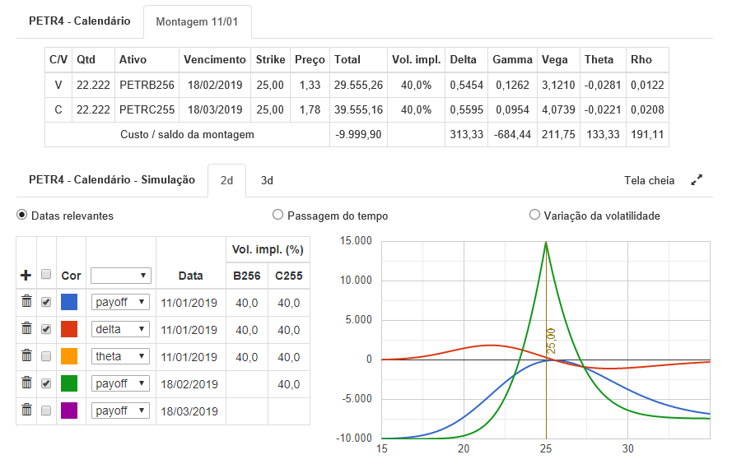Remove the green 18/02/2019 payoff row
The height and width of the screenshot is (464, 732).
[x=26, y=383]
